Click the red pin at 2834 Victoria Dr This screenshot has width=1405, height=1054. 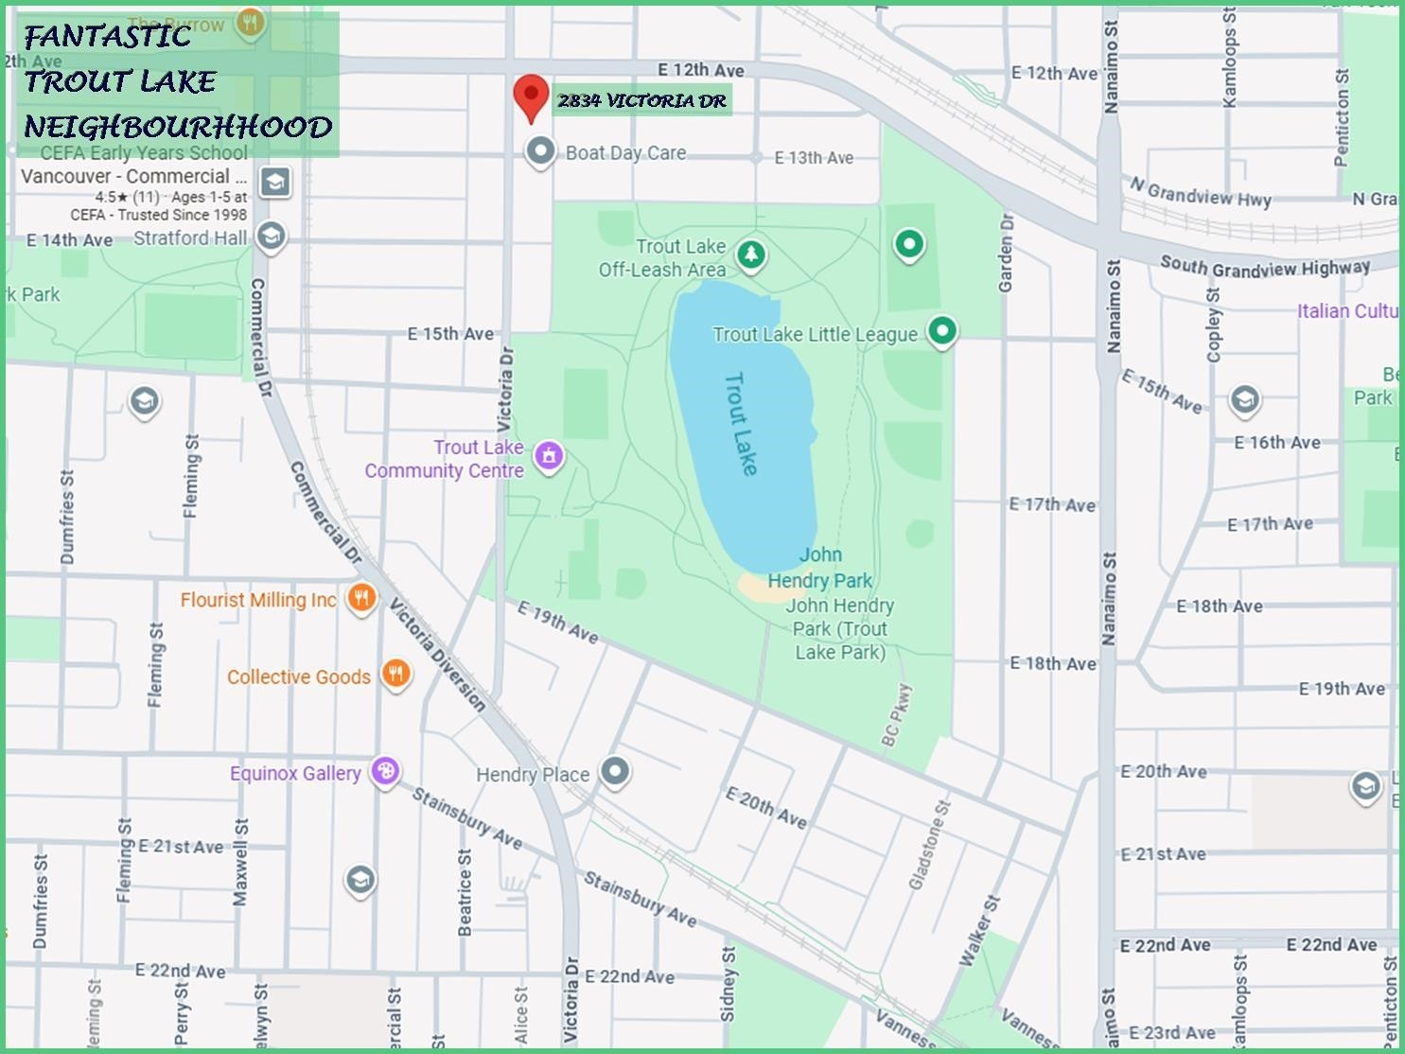pos(531,99)
